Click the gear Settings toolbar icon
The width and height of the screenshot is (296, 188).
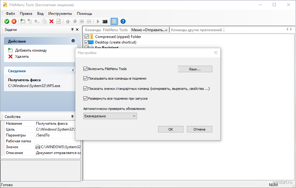pos(114,21)
